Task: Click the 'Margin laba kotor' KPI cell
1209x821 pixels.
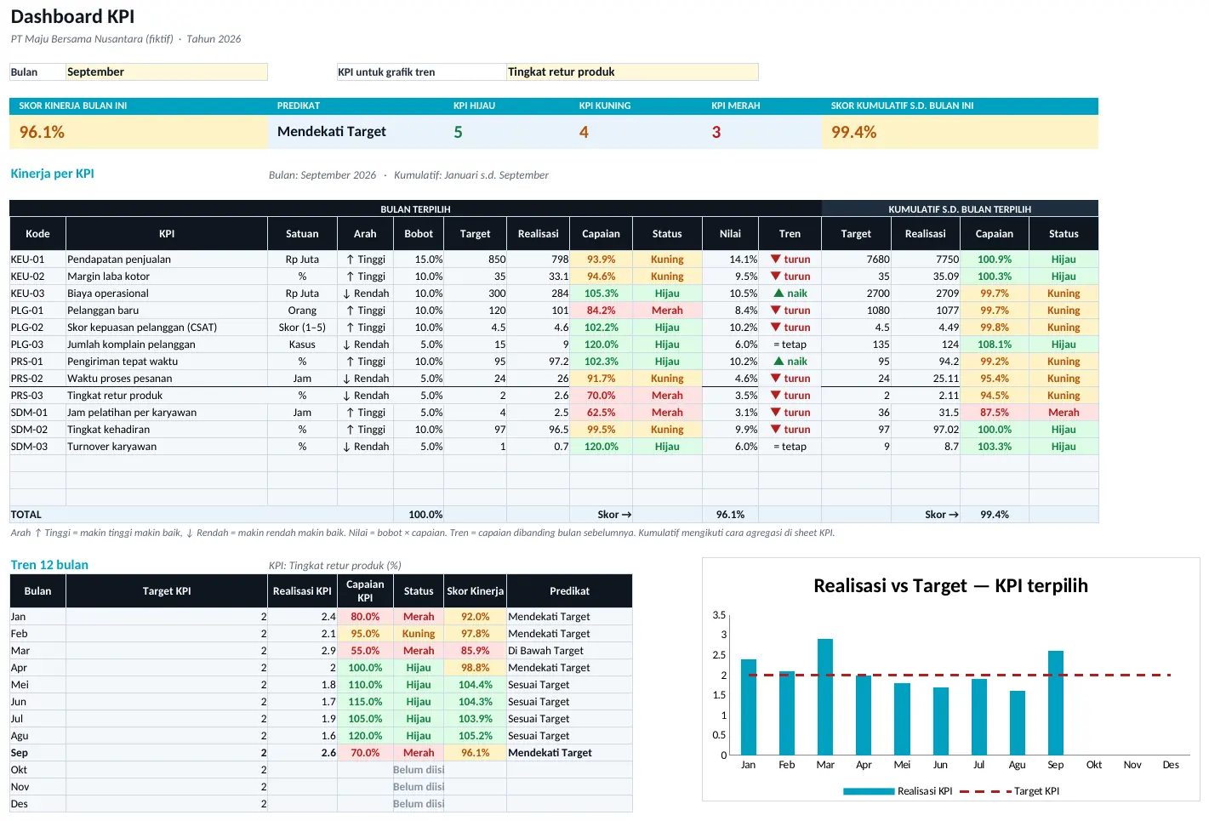Action: pyautogui.click(x=167, y=277)
